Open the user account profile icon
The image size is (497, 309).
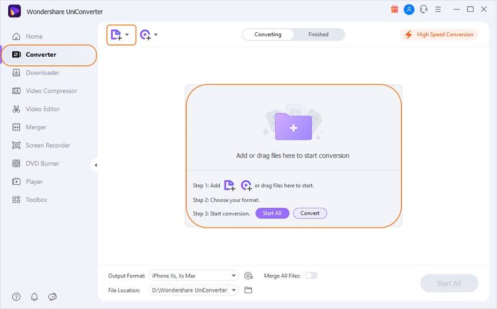[409, 9]
